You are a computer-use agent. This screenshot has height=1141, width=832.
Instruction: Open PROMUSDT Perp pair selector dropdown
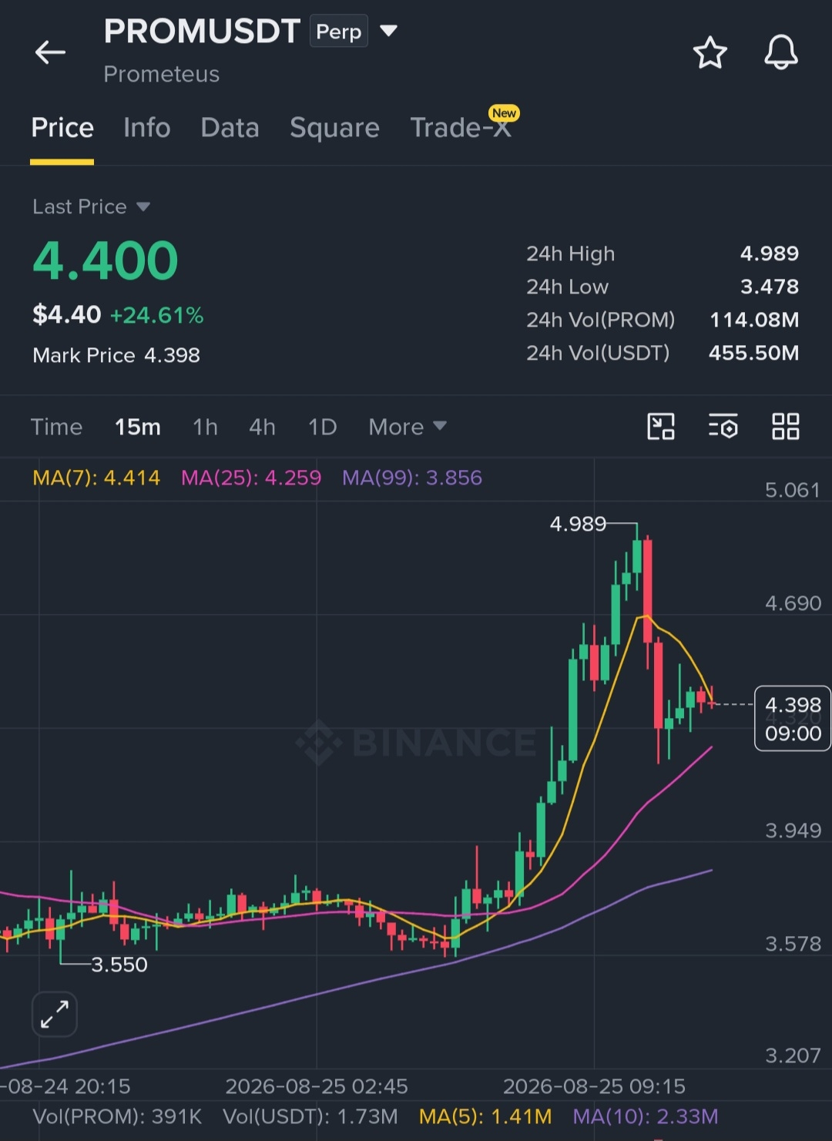click(388, 31)
